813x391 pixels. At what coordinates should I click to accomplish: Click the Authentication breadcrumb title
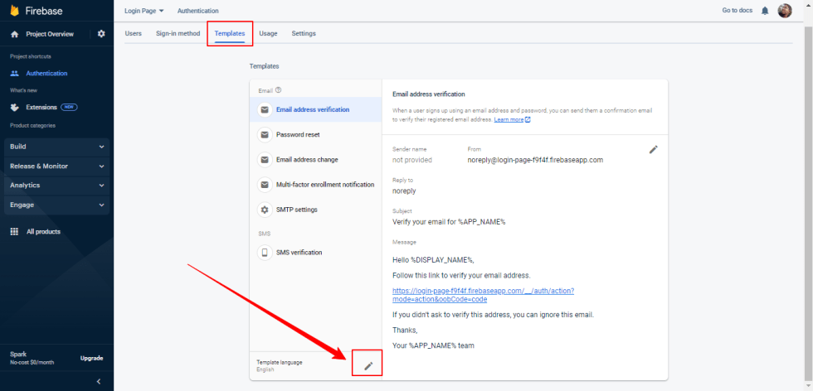(x=198, y=11)
